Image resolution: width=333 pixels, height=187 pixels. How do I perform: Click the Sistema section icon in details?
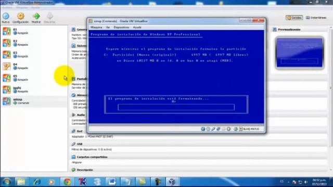[x=73, y=46]
